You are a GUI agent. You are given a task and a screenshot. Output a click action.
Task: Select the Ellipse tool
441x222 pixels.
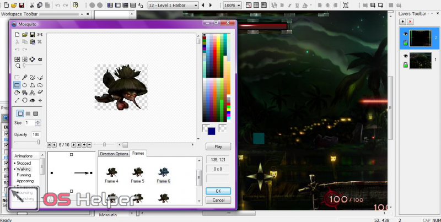[25, 85]
